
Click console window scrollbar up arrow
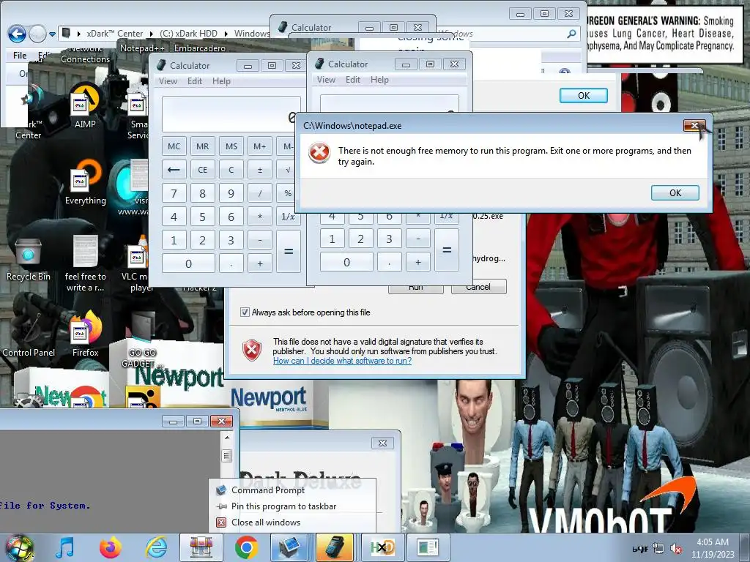tap(227, 438)
